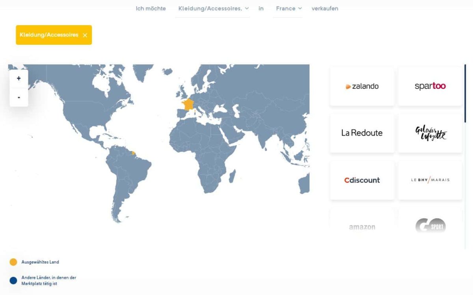Click the yellow Kleidung/Accessoires filter tag
This screenshot has width=473, height=295.
[x=49, y=35]
